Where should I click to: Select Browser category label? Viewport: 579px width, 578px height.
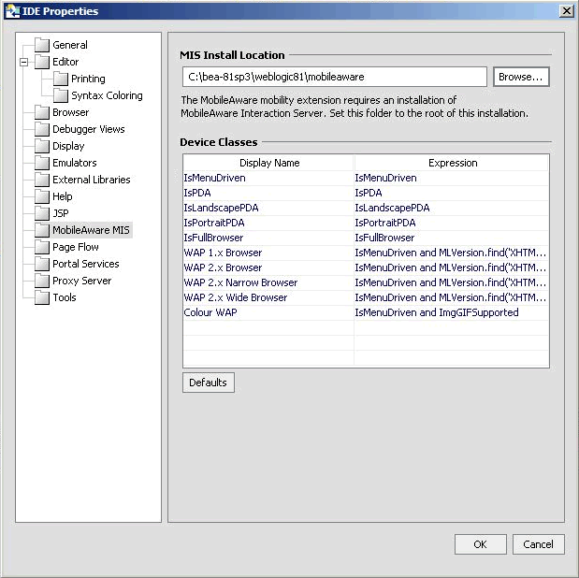pyautogui.click(x=70, y=112)
